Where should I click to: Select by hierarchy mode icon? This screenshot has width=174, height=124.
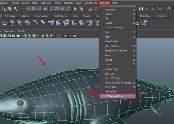[4, 9]
